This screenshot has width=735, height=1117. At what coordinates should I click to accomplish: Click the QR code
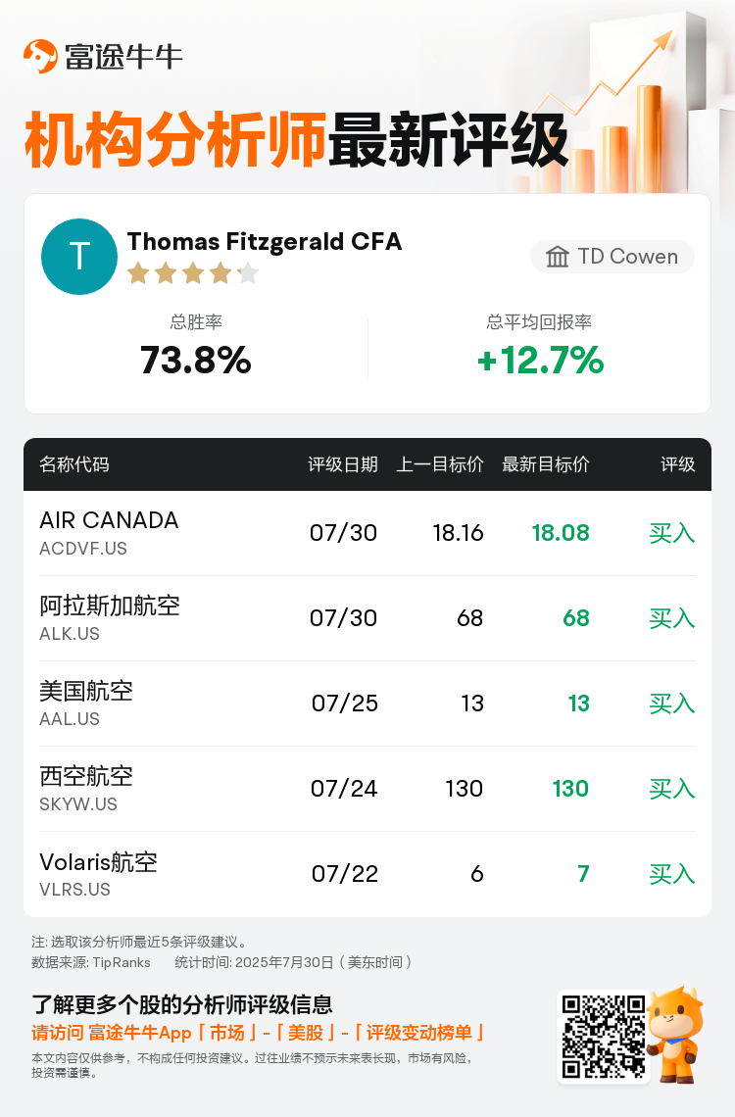click(604, 1037)
